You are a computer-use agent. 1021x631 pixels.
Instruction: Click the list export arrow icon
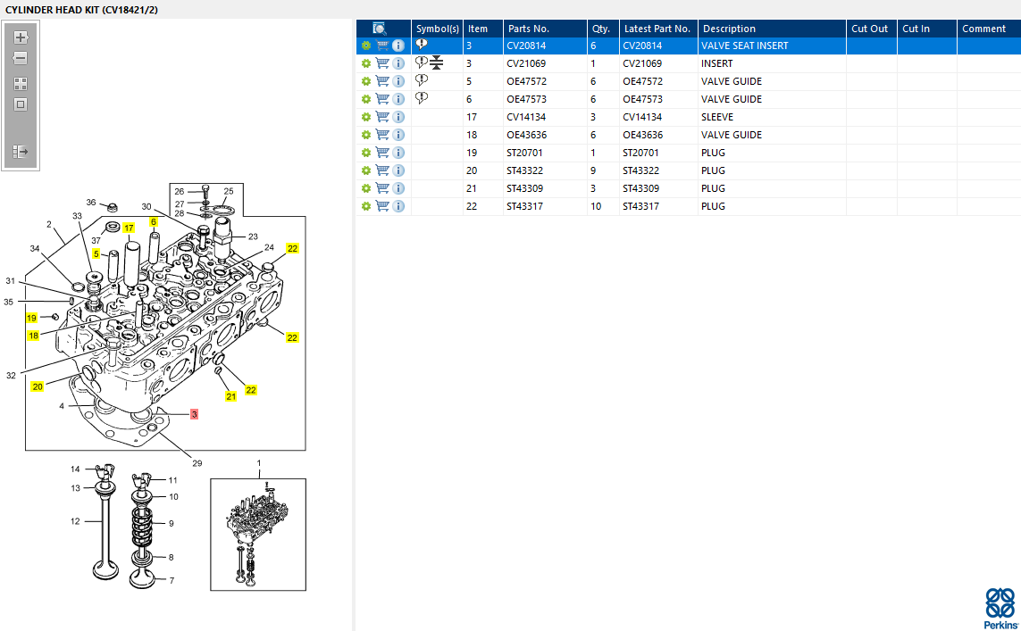point(21,152)
